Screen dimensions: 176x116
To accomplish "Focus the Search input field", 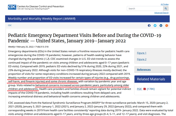I will pyautogui.click(x=145, y=8).
